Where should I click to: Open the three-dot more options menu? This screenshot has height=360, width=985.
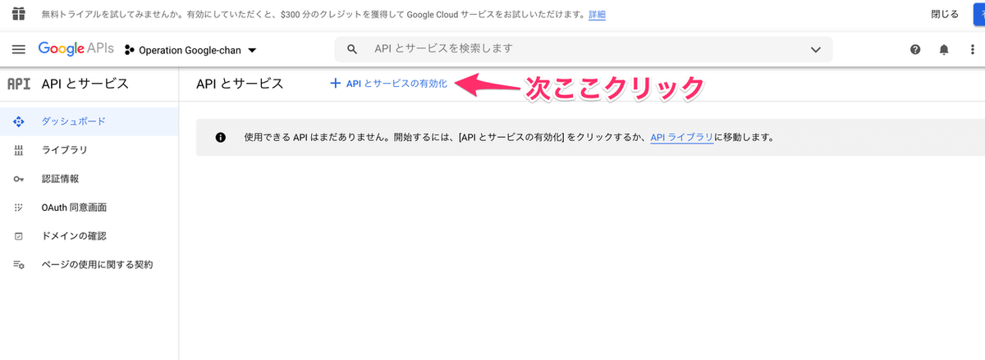pyautogui.click(x=972, y=49)
